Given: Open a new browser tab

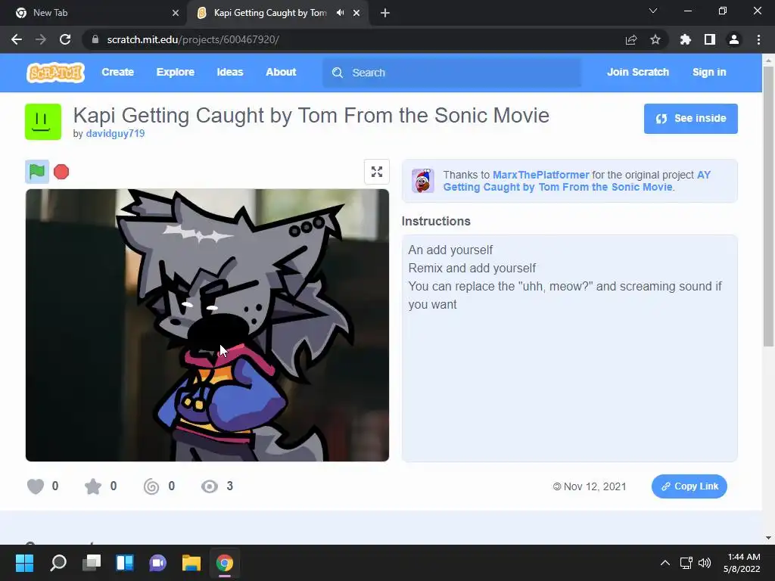Looking at the screenshot, I should click(x=385, y=13).
